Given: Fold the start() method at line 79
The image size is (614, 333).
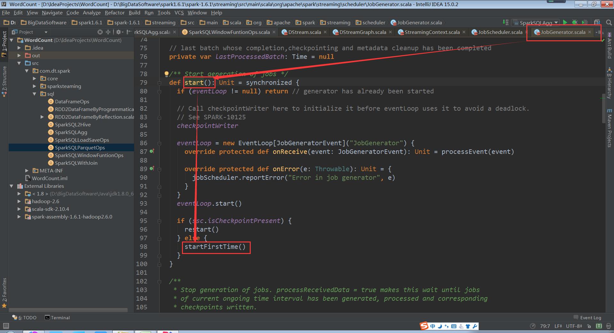Looking at the screenshot, I should [159, 83].
